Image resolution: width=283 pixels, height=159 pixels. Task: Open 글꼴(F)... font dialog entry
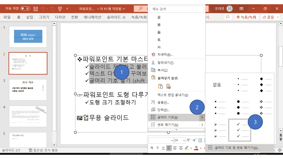coord(177,102)
